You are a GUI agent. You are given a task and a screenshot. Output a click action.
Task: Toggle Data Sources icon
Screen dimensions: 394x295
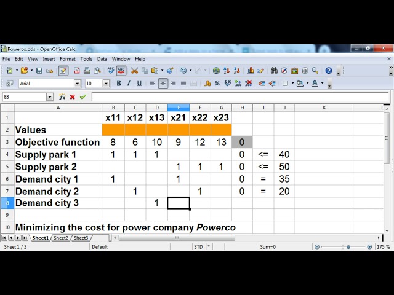coord(305,71)
